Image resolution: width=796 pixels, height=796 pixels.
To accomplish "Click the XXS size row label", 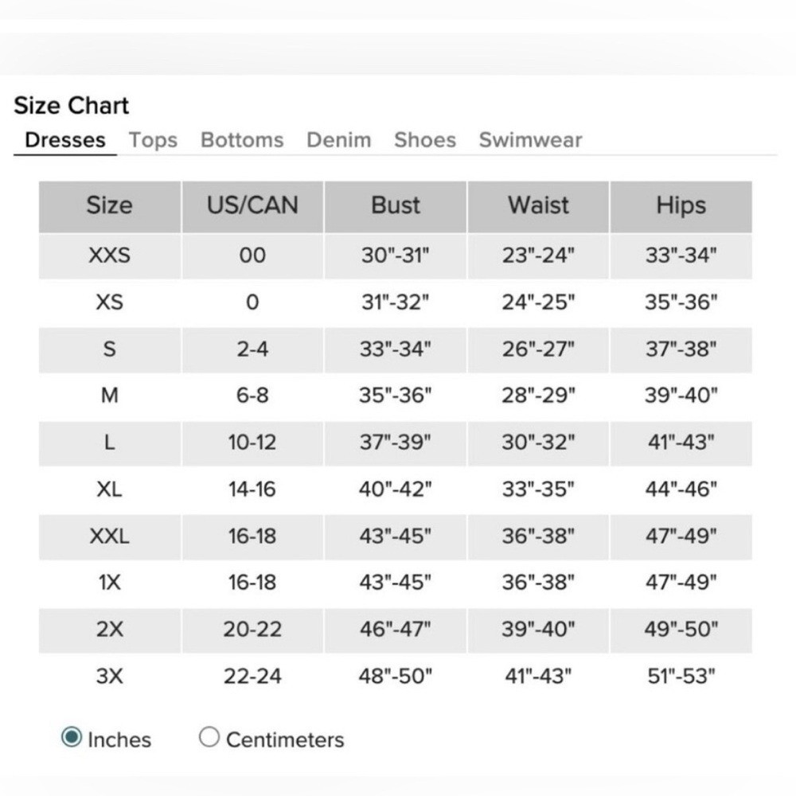I will click(x=110, y=256).
